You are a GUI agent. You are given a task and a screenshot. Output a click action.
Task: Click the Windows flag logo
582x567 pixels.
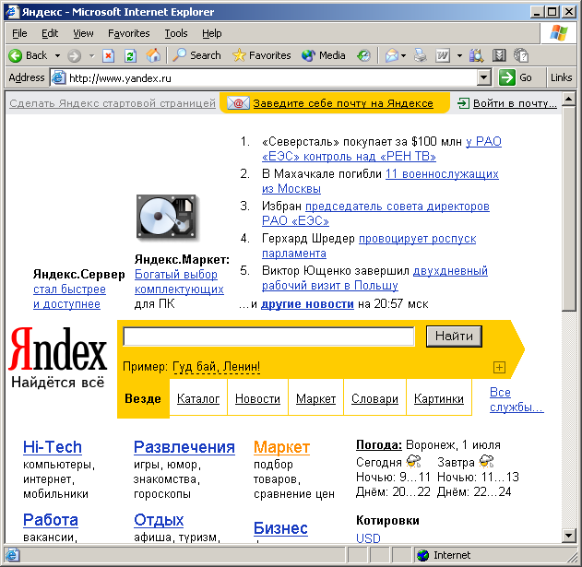click(559, 33)
